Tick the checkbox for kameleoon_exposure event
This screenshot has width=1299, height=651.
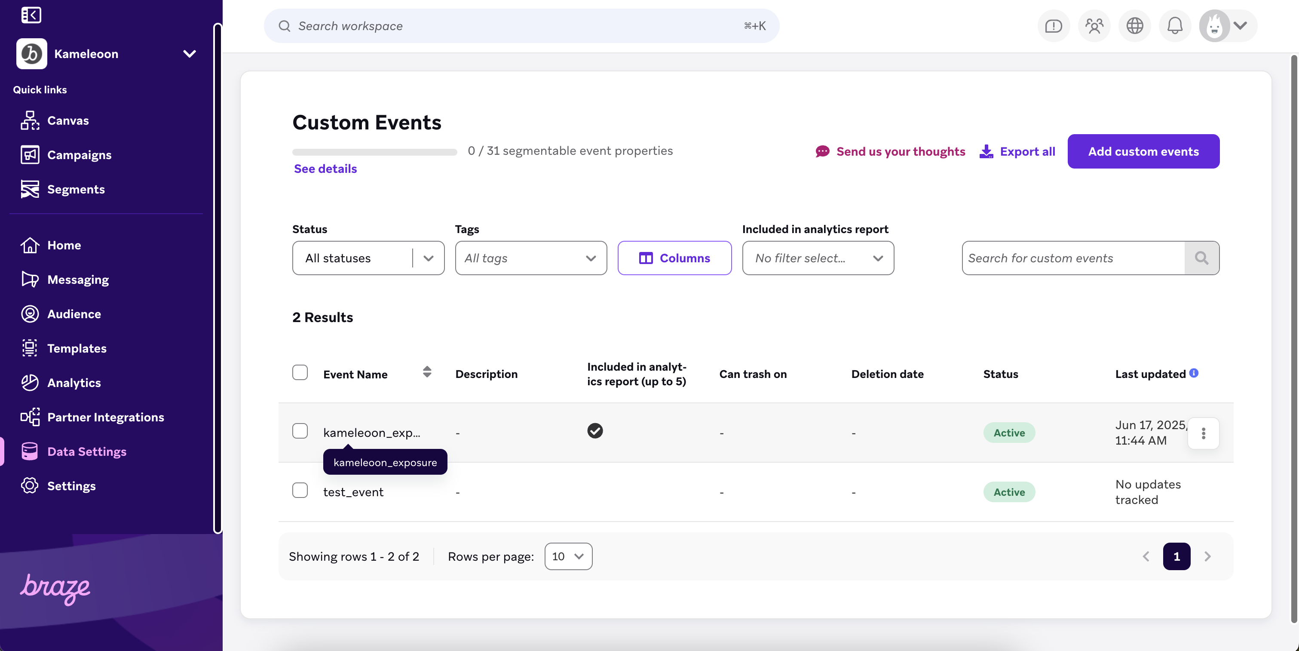point(300,431)
